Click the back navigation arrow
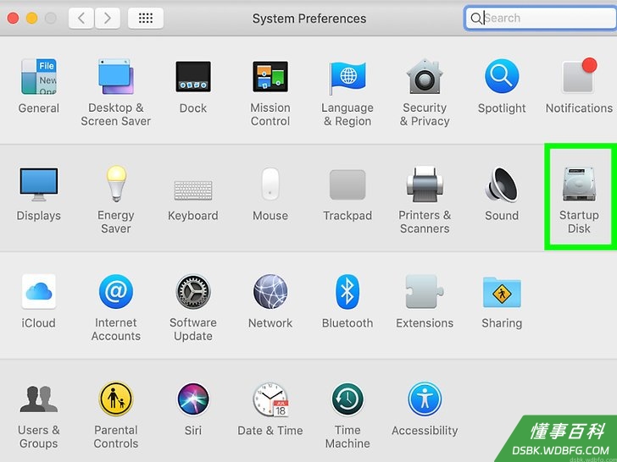The width and height of the screenshot is (617, 462). [81, 18]
